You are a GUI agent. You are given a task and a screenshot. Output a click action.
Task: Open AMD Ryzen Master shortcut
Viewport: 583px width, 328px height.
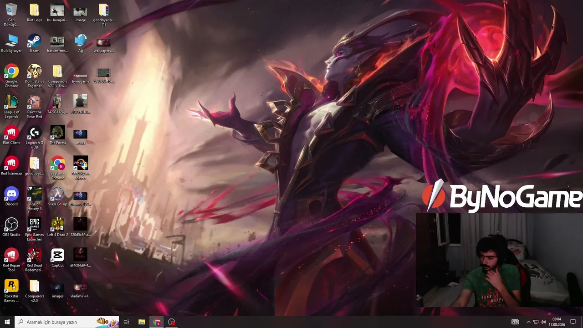tap(81, 163)
